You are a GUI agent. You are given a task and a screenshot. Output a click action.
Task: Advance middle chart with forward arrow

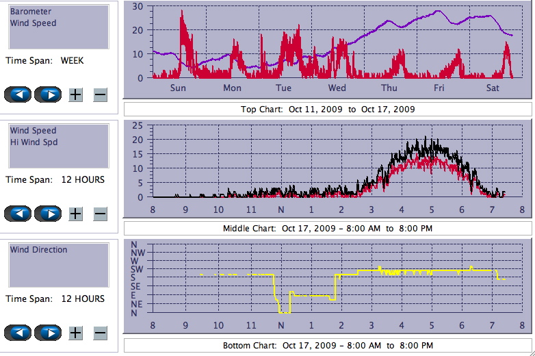point(48,214)
